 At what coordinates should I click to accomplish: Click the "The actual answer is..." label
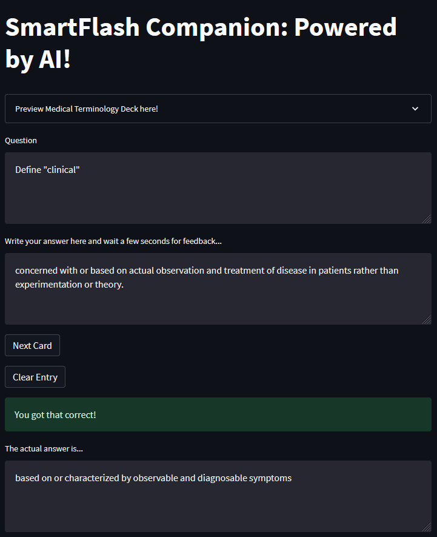click(44, 448)
